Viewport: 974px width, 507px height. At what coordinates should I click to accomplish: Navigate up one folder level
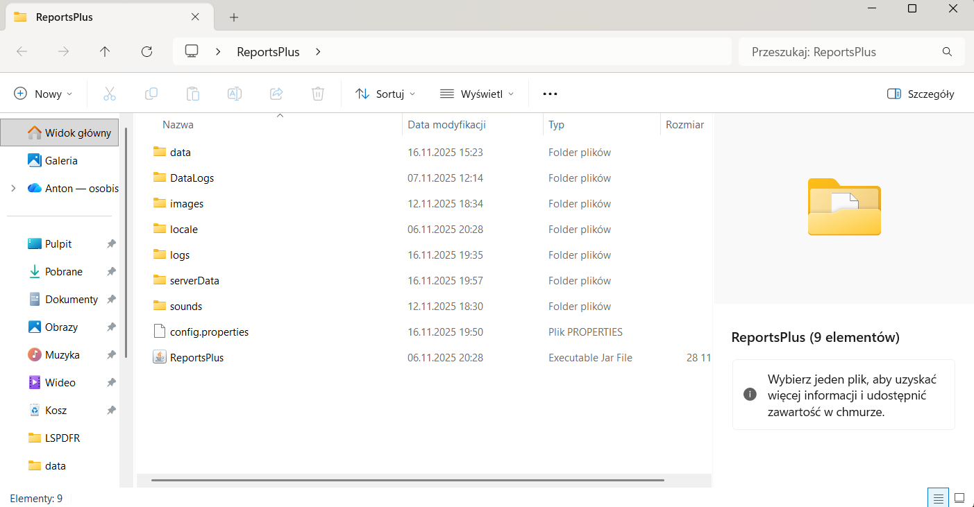tap(105, 51)
